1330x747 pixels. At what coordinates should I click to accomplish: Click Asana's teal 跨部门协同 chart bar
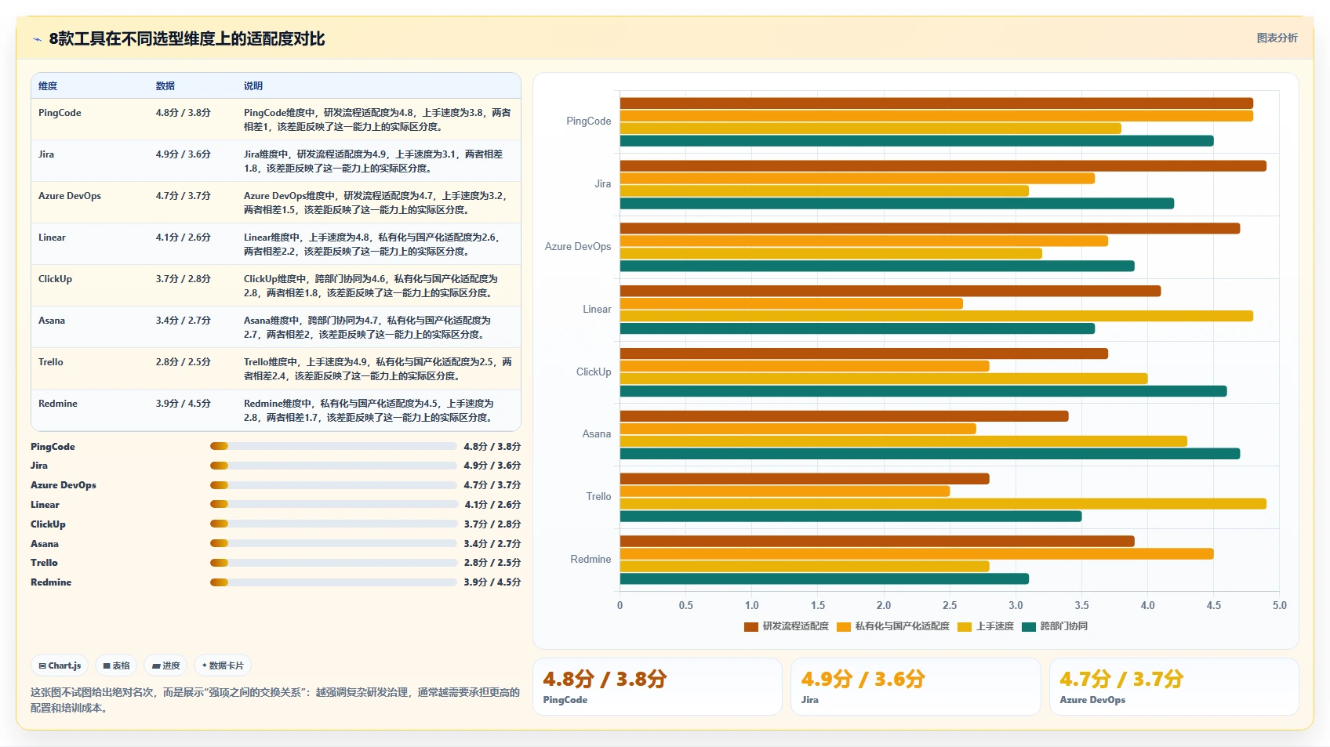[x=929, y=454]
